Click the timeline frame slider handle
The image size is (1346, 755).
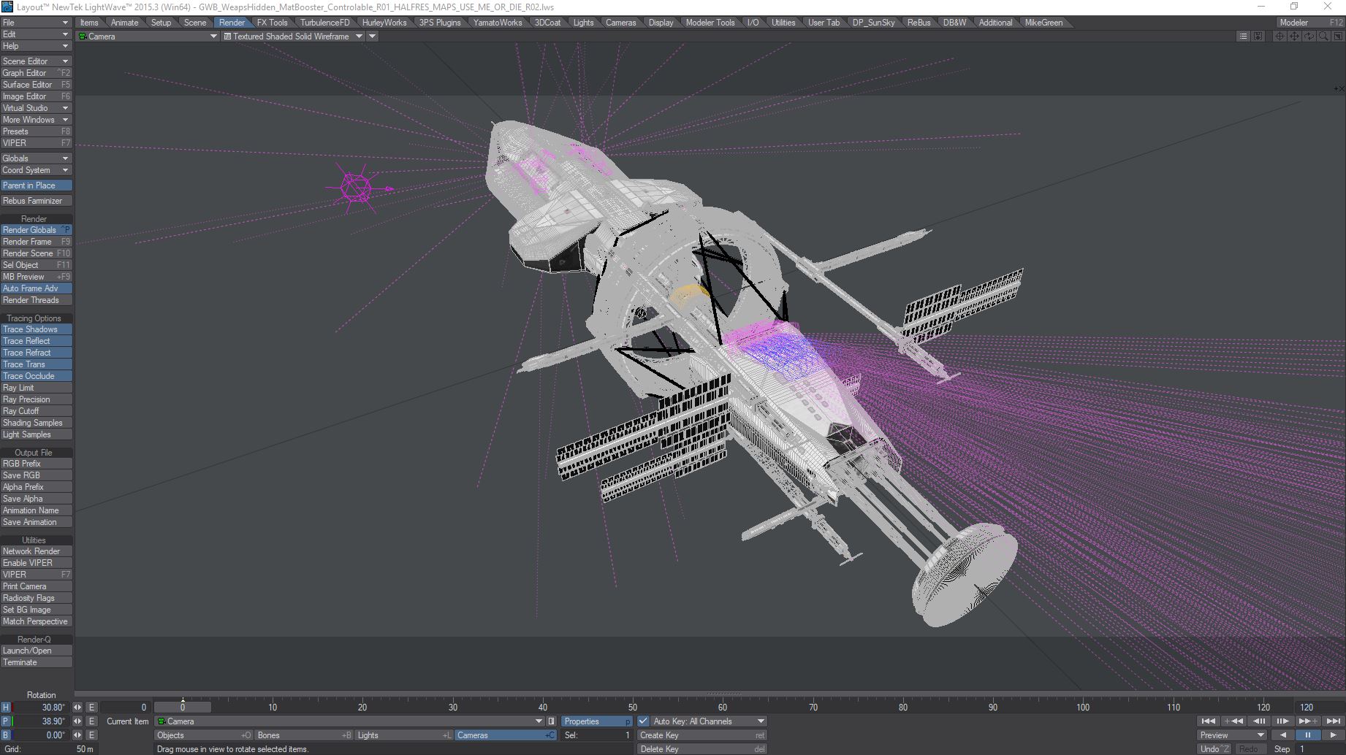pyautogui.click(x=183, y=707)
